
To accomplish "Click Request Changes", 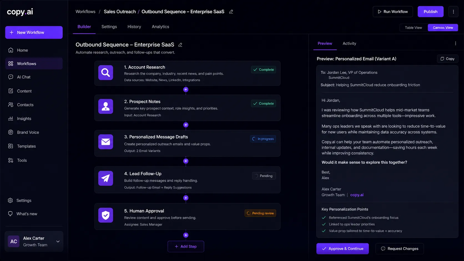I will point(400,249).
